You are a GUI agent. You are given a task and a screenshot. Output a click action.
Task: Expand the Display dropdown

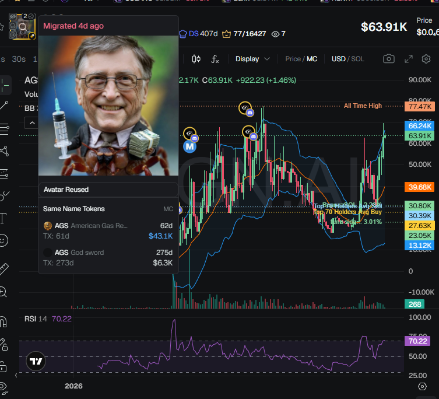[x=252, y=59]
